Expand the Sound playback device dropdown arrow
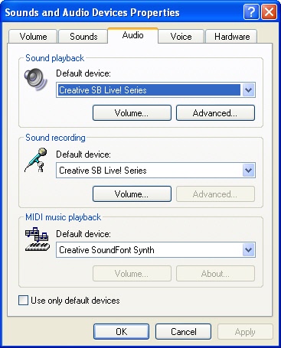The width and height of the screenshot is (281, 348). (x=248, y=90)
